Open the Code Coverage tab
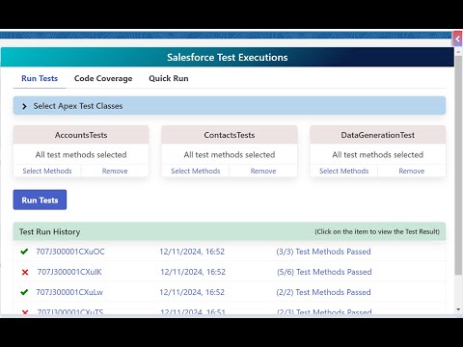 [103, 78]
